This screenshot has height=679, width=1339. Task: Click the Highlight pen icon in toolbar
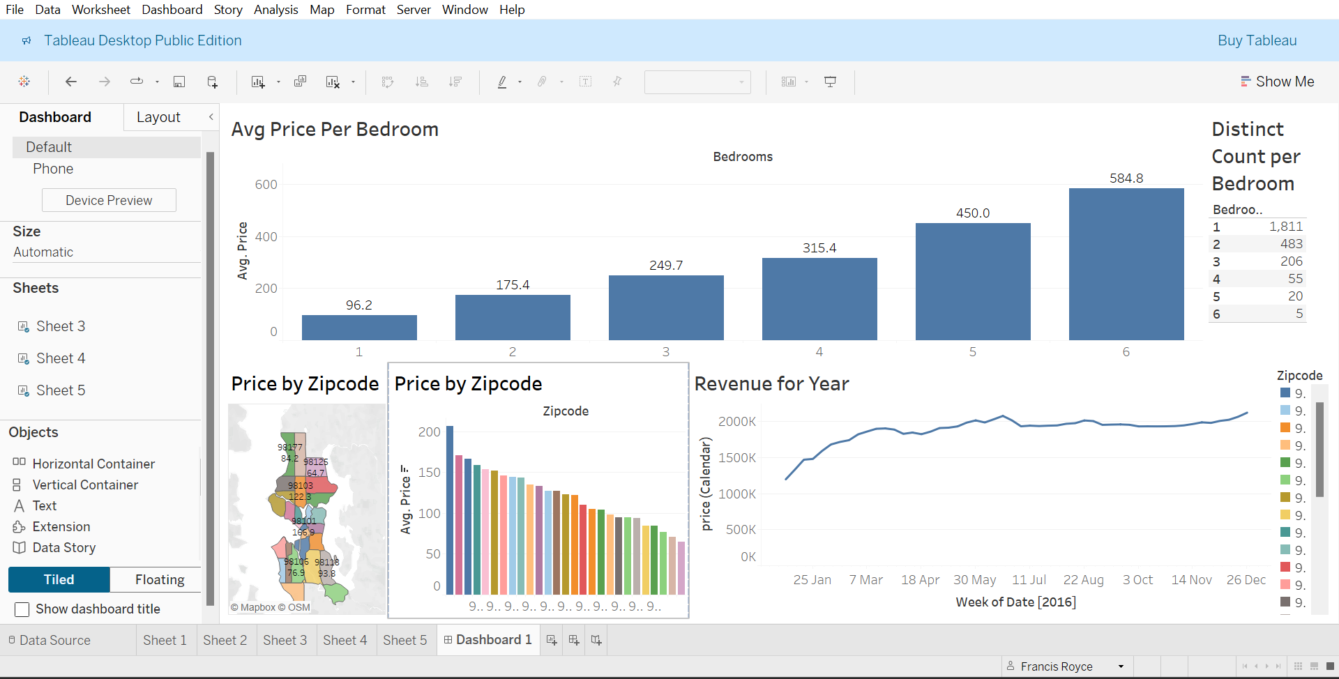504,82
